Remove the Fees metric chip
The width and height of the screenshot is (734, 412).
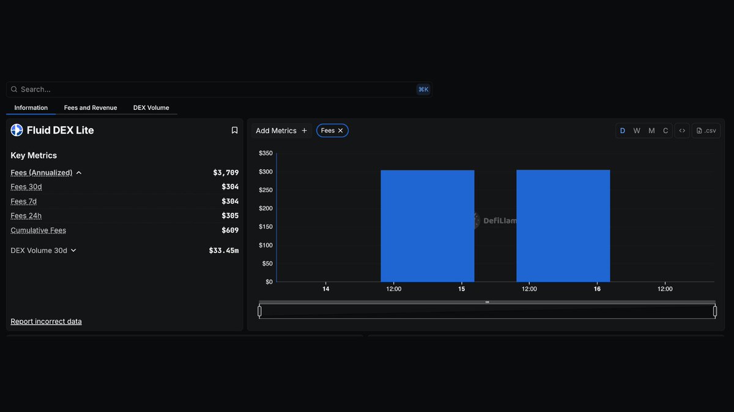(341, 131)
